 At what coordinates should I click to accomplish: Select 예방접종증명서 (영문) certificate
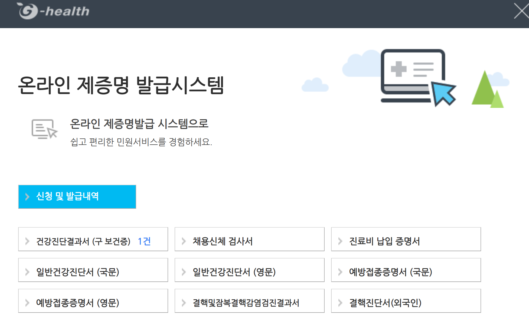[78, 303]
